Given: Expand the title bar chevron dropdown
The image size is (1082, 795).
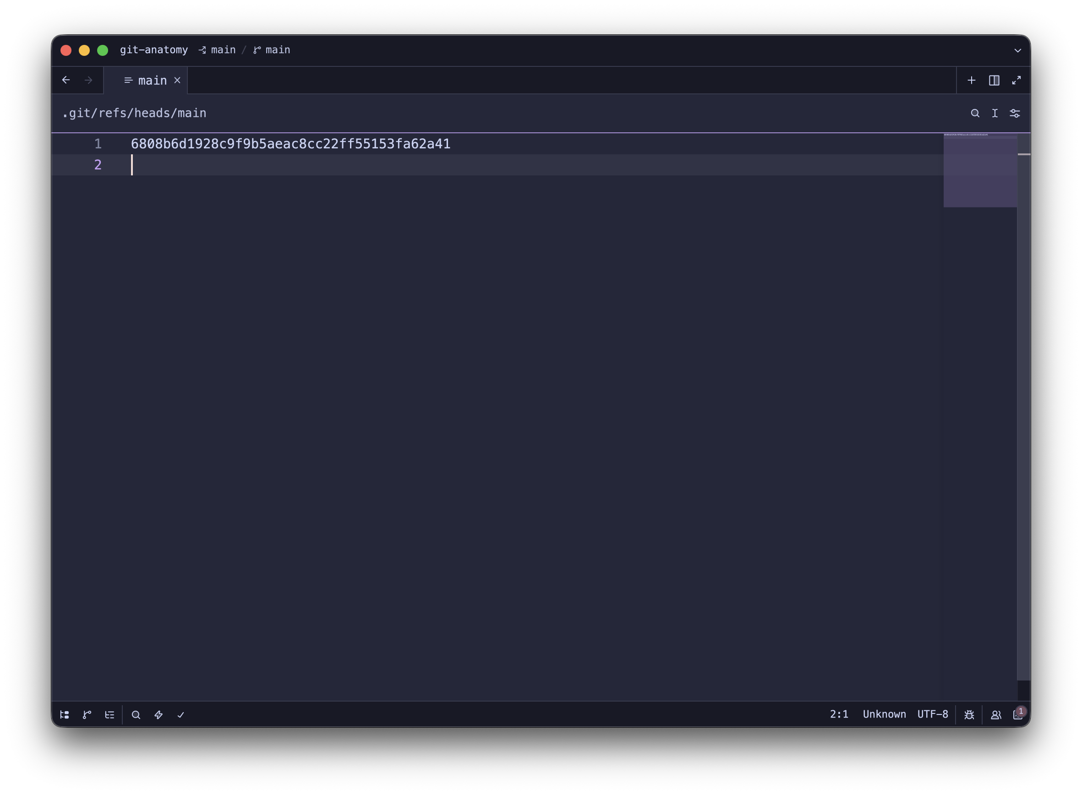Looking at the screenshot, I should 1017,50.
